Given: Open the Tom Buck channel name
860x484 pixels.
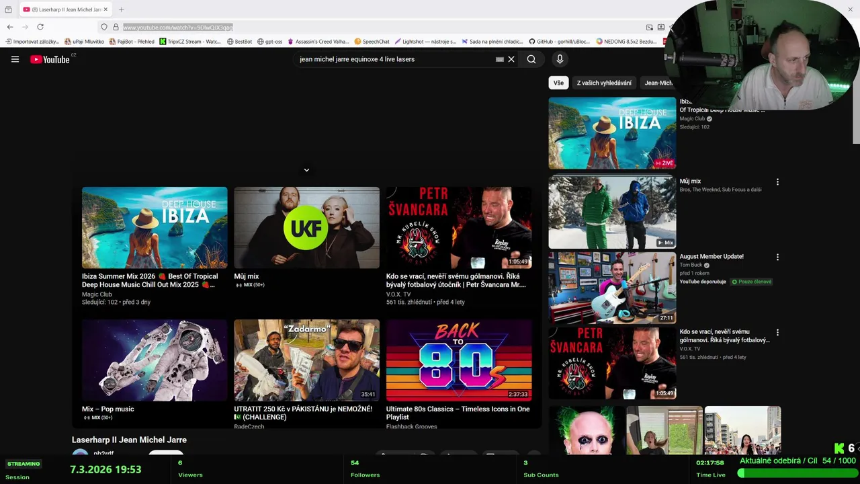Looking at the screenshot, I should (691, 265).
